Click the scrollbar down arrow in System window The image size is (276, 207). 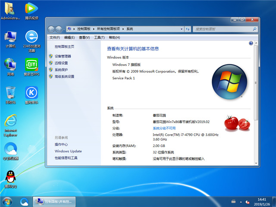click(256, 163)
